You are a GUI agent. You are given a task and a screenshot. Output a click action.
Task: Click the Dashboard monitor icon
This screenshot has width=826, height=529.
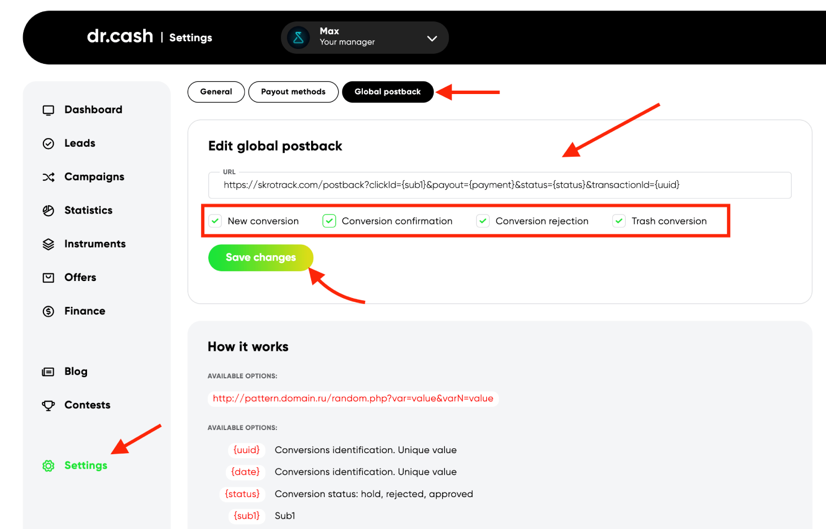tap(48, 110)
